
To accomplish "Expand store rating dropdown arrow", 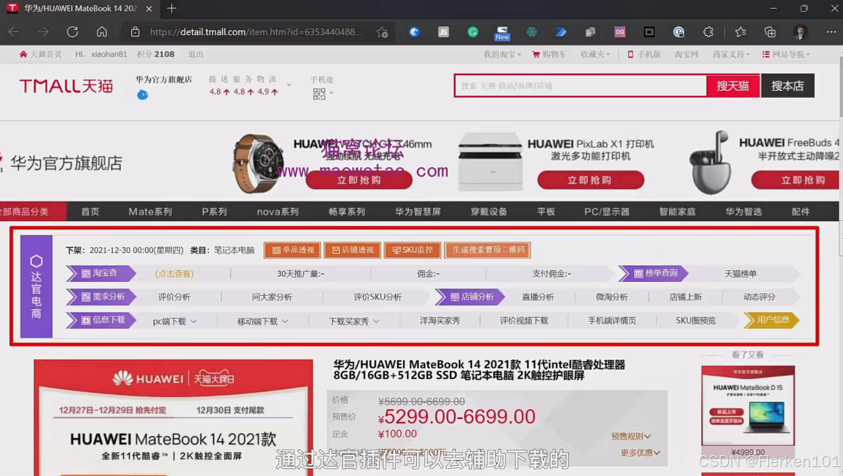I will pyautogui.click(x=289, y=85).
